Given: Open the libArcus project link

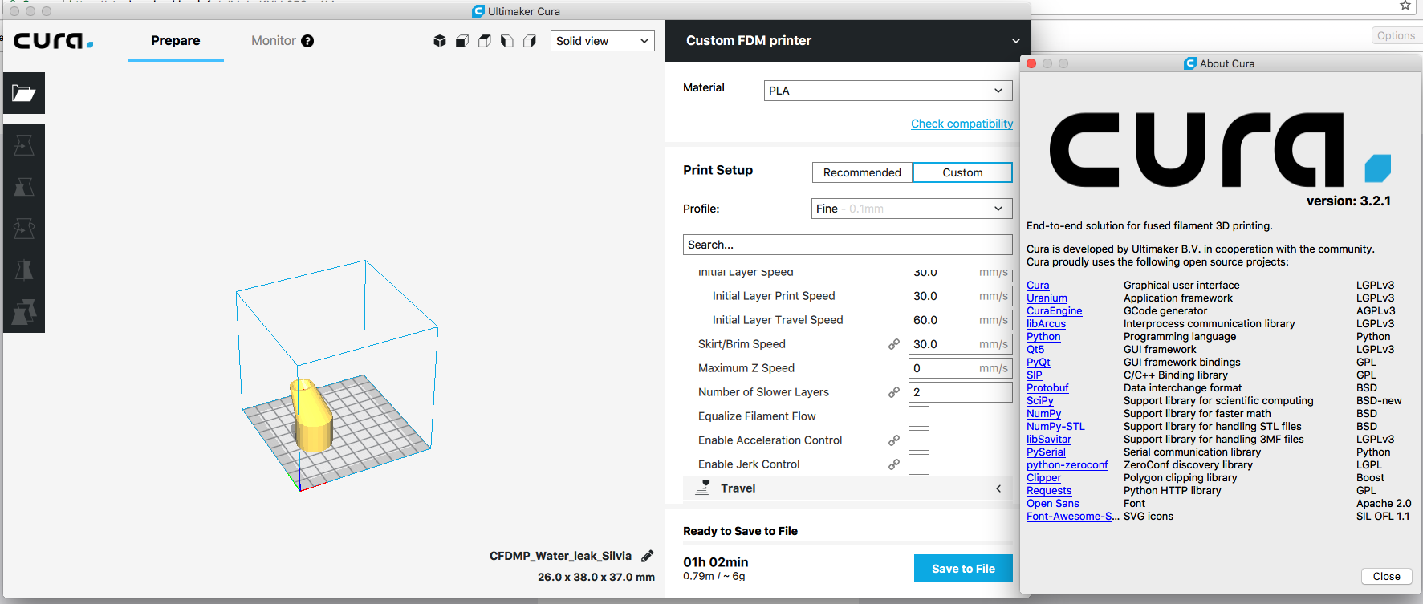Looking at the screenshot, I should click(1046, 324).
